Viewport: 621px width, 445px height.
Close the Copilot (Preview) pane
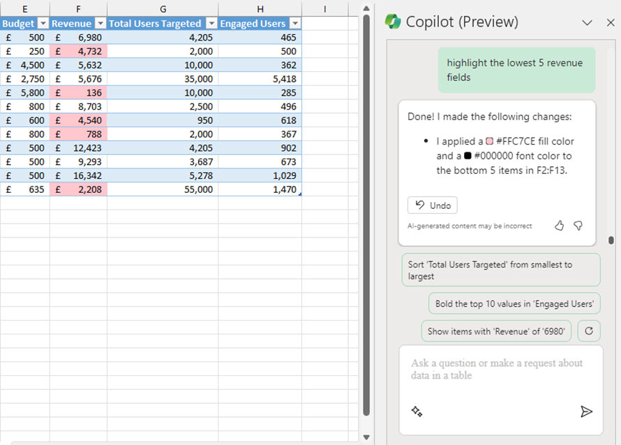coord(612,22)
